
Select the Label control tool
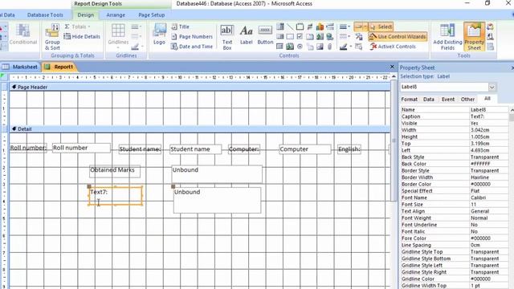(x=247, y=35)
